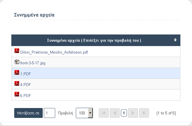Go to the next page arrow
This screenshot has width=192, height=126.
[133, 113]
